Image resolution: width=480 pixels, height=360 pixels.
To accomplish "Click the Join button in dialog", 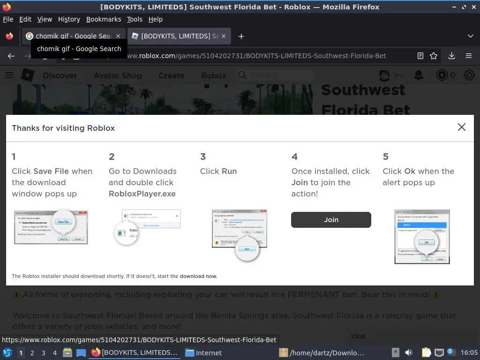I will click(x=331, y=220).
